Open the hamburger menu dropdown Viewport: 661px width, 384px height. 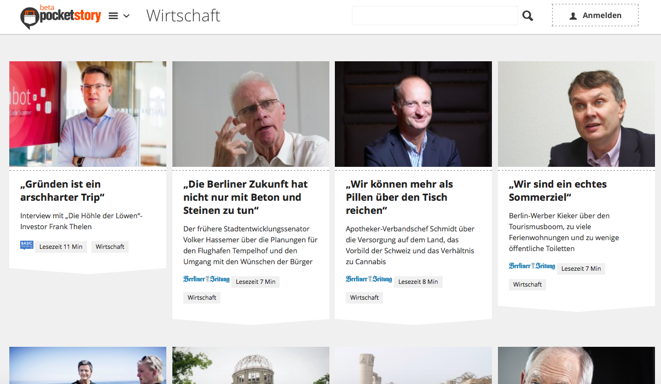click(x=119, y=16)
